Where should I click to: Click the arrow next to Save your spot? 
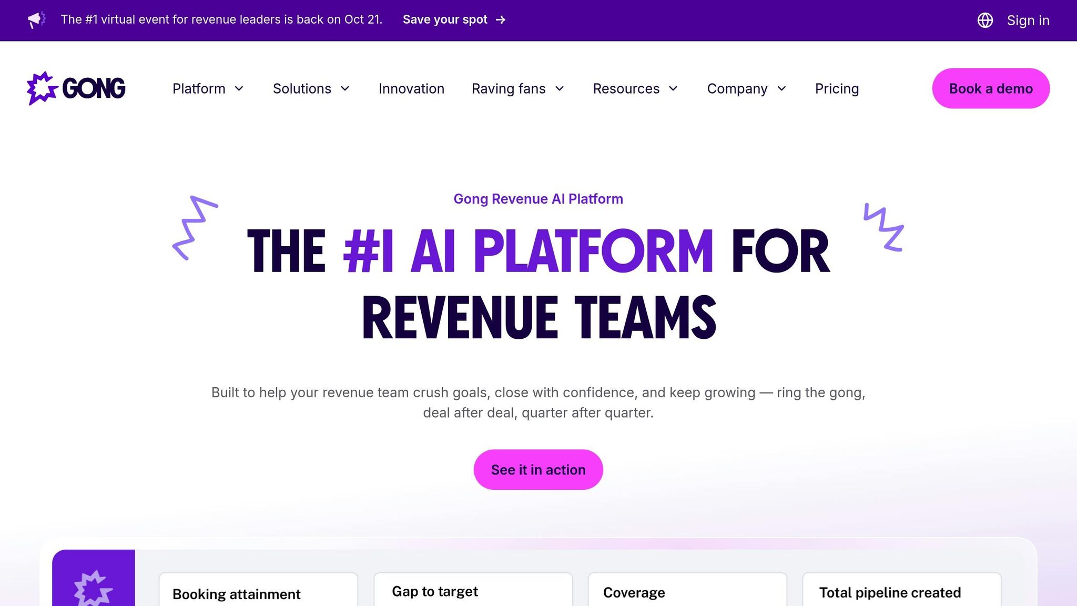pos(501,20)
